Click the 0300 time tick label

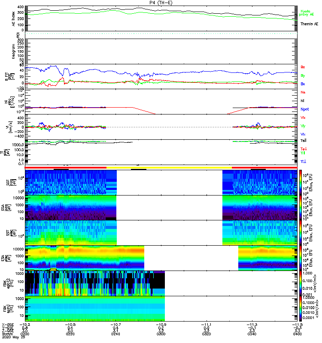click(x=161, y=334)
